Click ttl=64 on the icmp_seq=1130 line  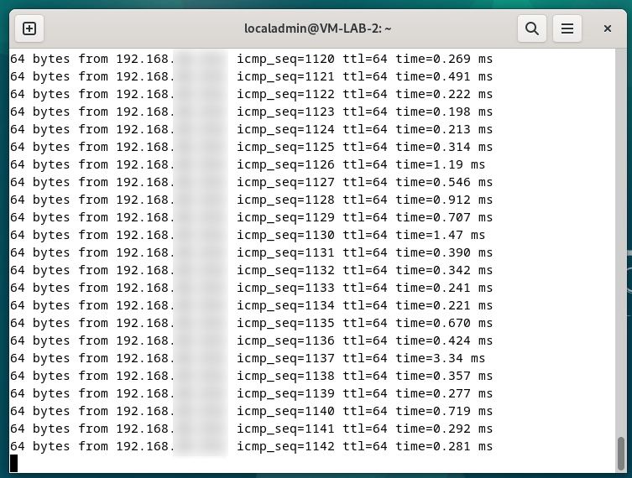tap(365, 235)
